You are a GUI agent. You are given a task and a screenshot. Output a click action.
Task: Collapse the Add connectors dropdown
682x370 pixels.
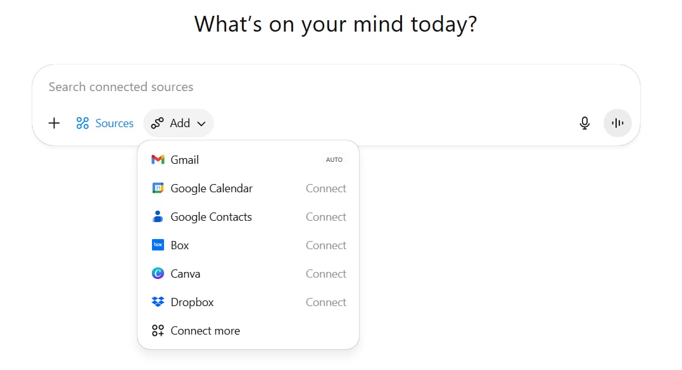coord(179,123)
